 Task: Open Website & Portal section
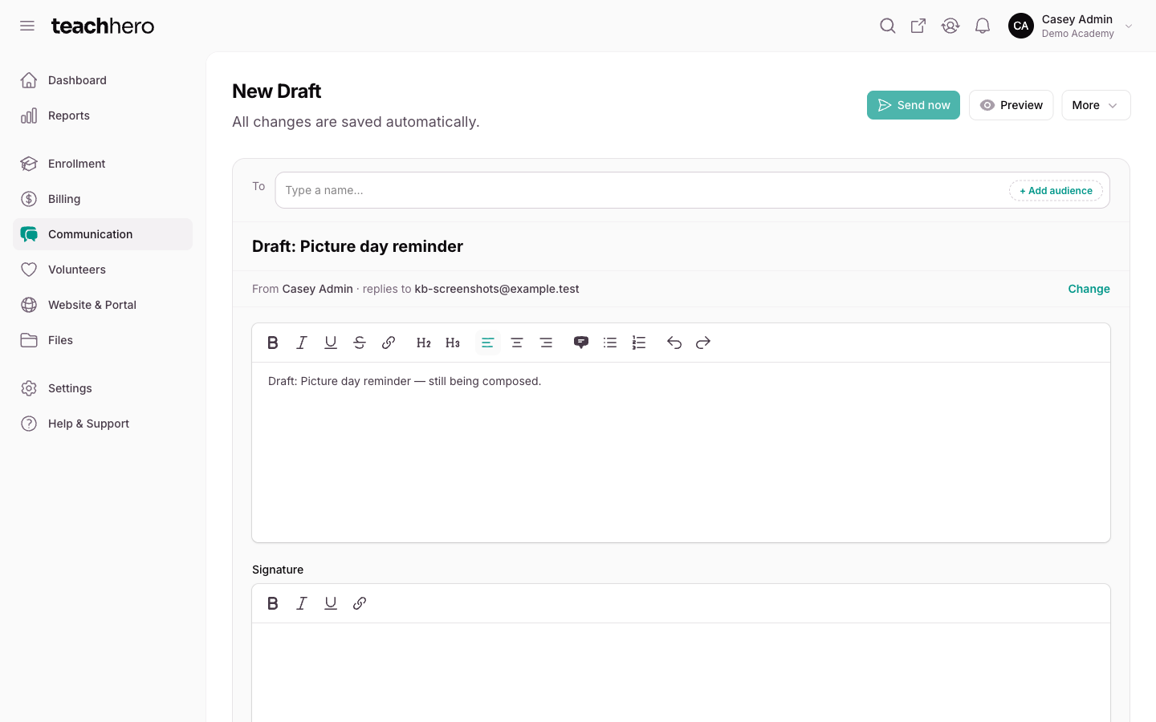click(103, 305)
